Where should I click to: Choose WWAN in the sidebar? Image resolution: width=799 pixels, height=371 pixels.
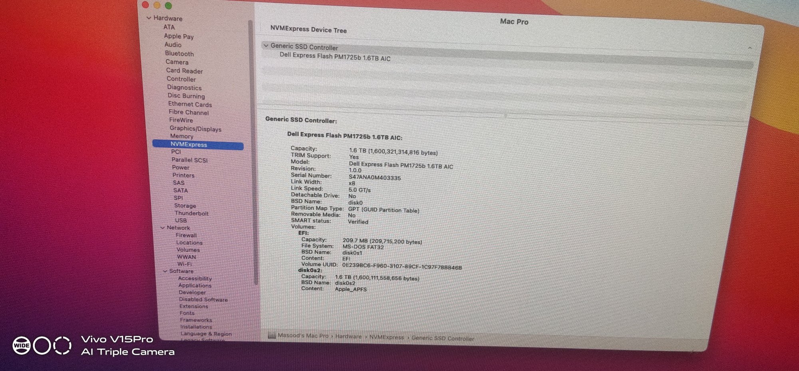coord(187,257)
